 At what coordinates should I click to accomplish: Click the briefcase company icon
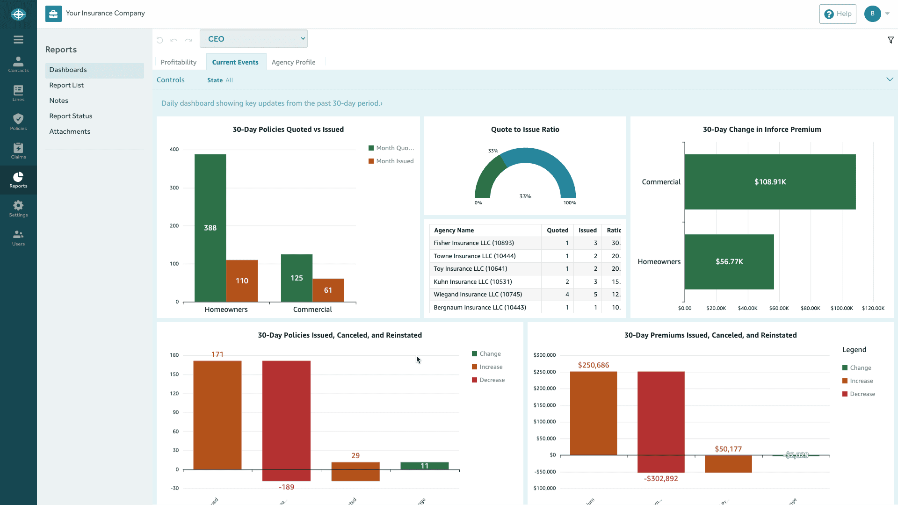pos(53,14)
